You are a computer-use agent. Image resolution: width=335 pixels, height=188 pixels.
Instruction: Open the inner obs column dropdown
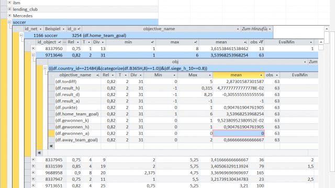tap(277, 75)
